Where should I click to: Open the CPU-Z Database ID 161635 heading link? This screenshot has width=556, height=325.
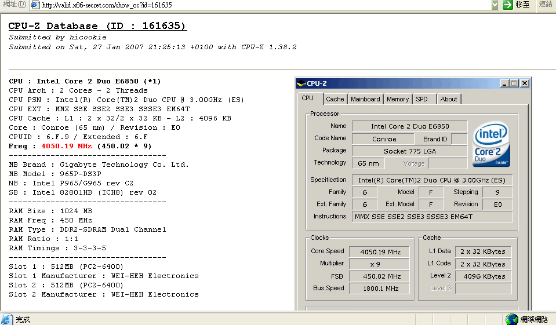click(97, 26)
